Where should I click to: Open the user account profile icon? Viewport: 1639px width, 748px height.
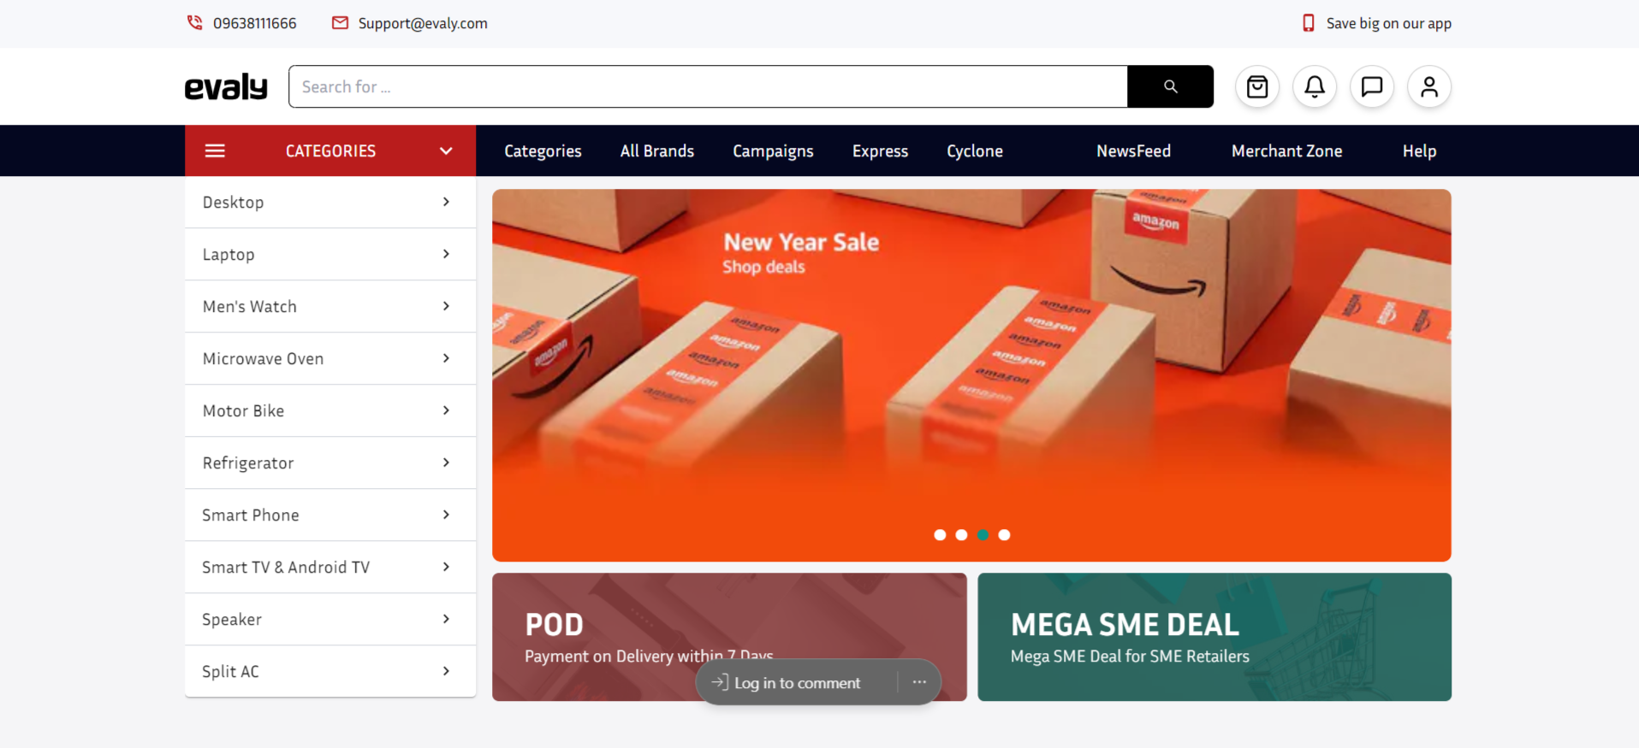click(1429, 86)
